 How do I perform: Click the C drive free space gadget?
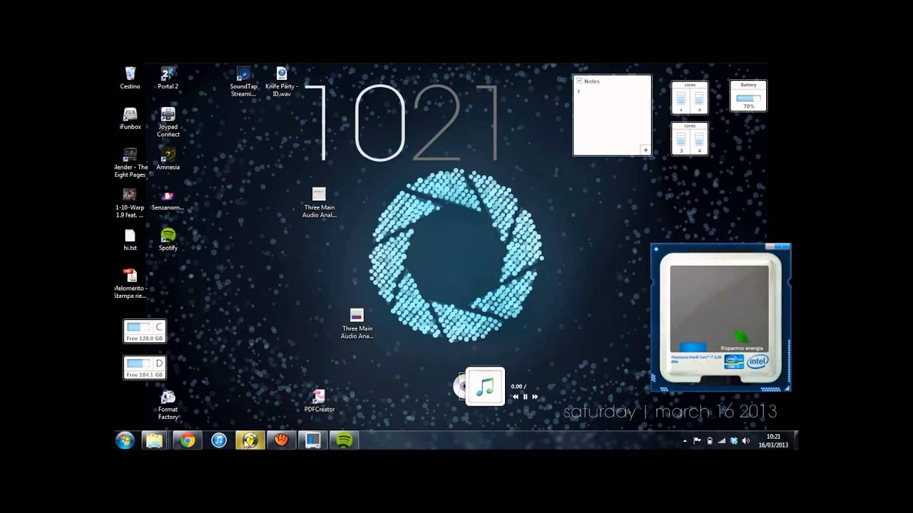145,331
